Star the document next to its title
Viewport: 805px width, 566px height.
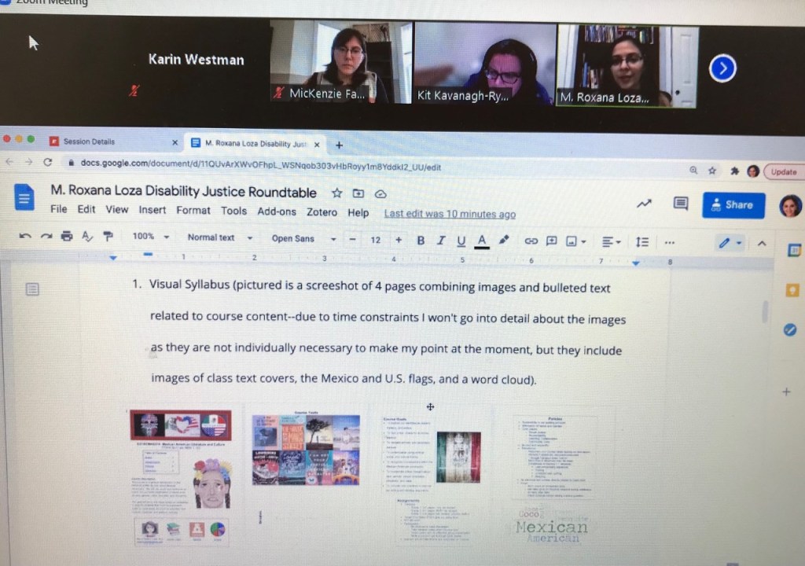(x=336, y=193)
